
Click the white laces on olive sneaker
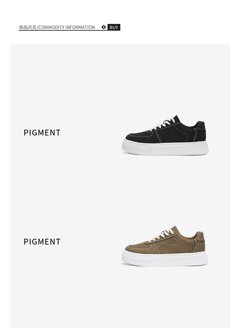pyautogui.click(x=161, y=235)
